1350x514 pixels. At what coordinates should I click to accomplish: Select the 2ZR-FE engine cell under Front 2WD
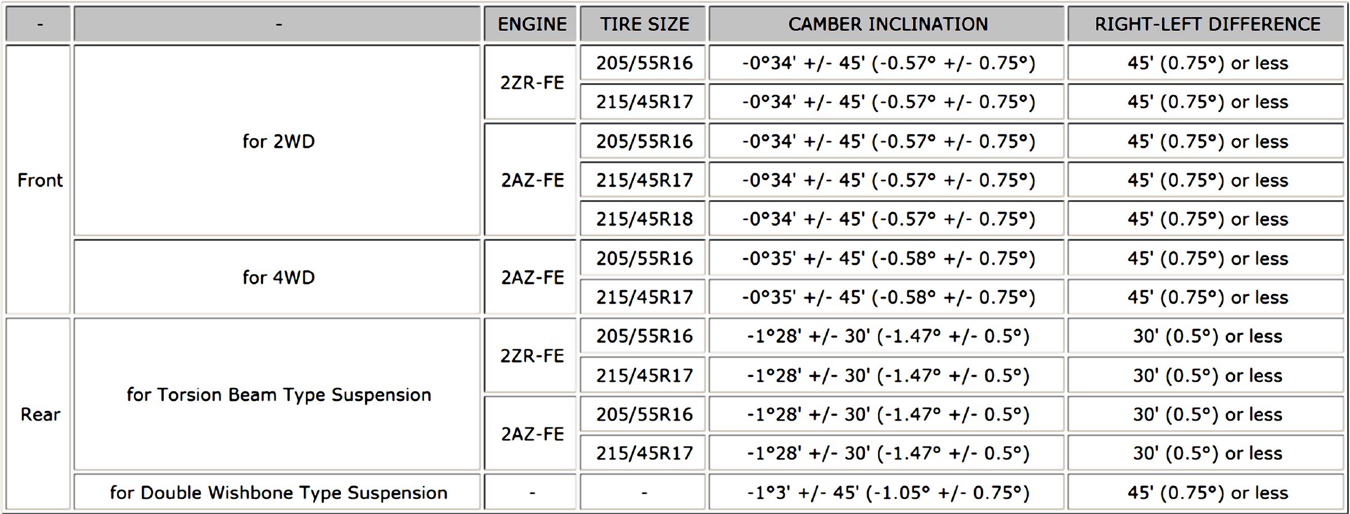[x=532, y=83]
